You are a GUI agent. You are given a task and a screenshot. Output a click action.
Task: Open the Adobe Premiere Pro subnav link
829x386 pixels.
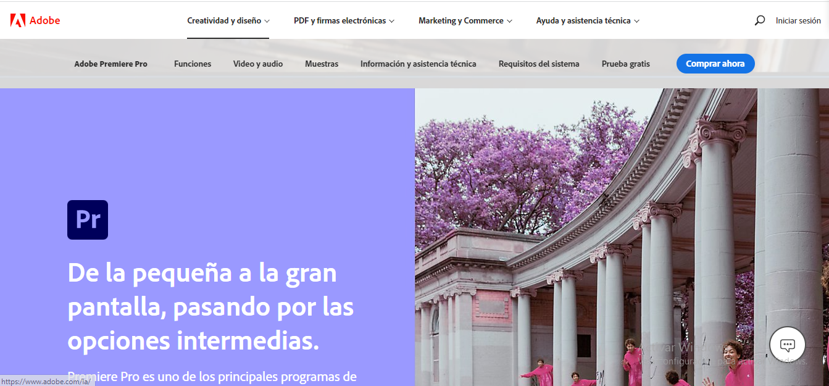tap(111, 64)
